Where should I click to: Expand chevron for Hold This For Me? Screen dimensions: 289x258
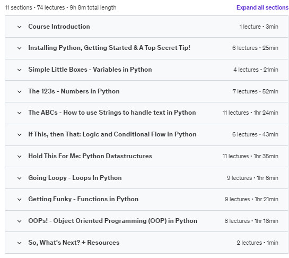pos(19,157)
